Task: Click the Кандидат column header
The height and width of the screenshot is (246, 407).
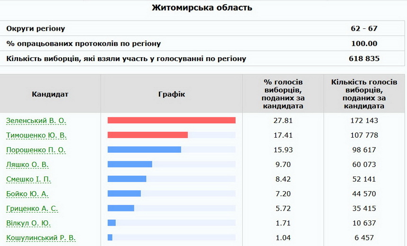Action: tap(50, 94)
